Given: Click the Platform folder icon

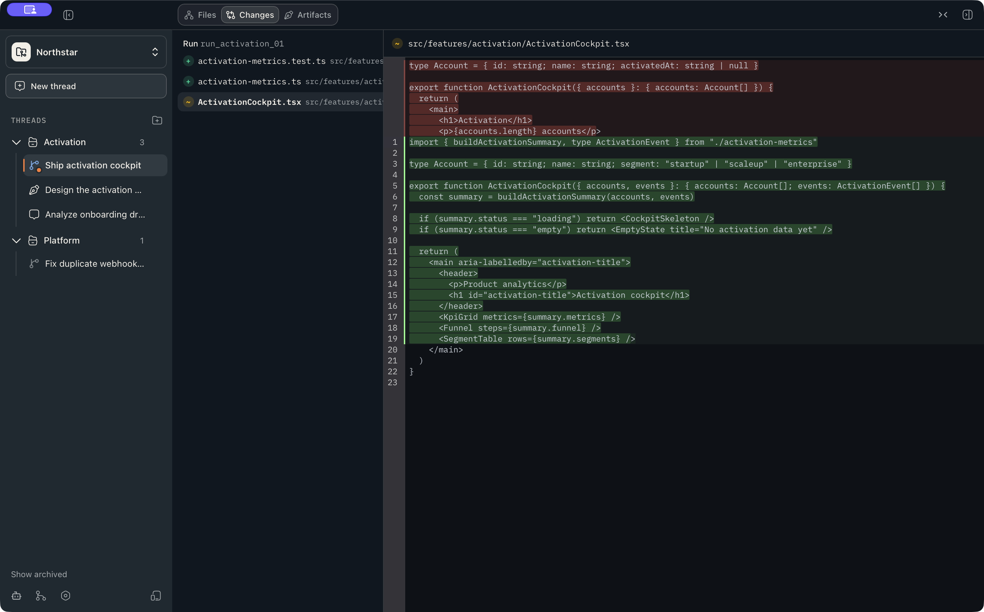Looking at the screenshot, I should tap(33, 240).
